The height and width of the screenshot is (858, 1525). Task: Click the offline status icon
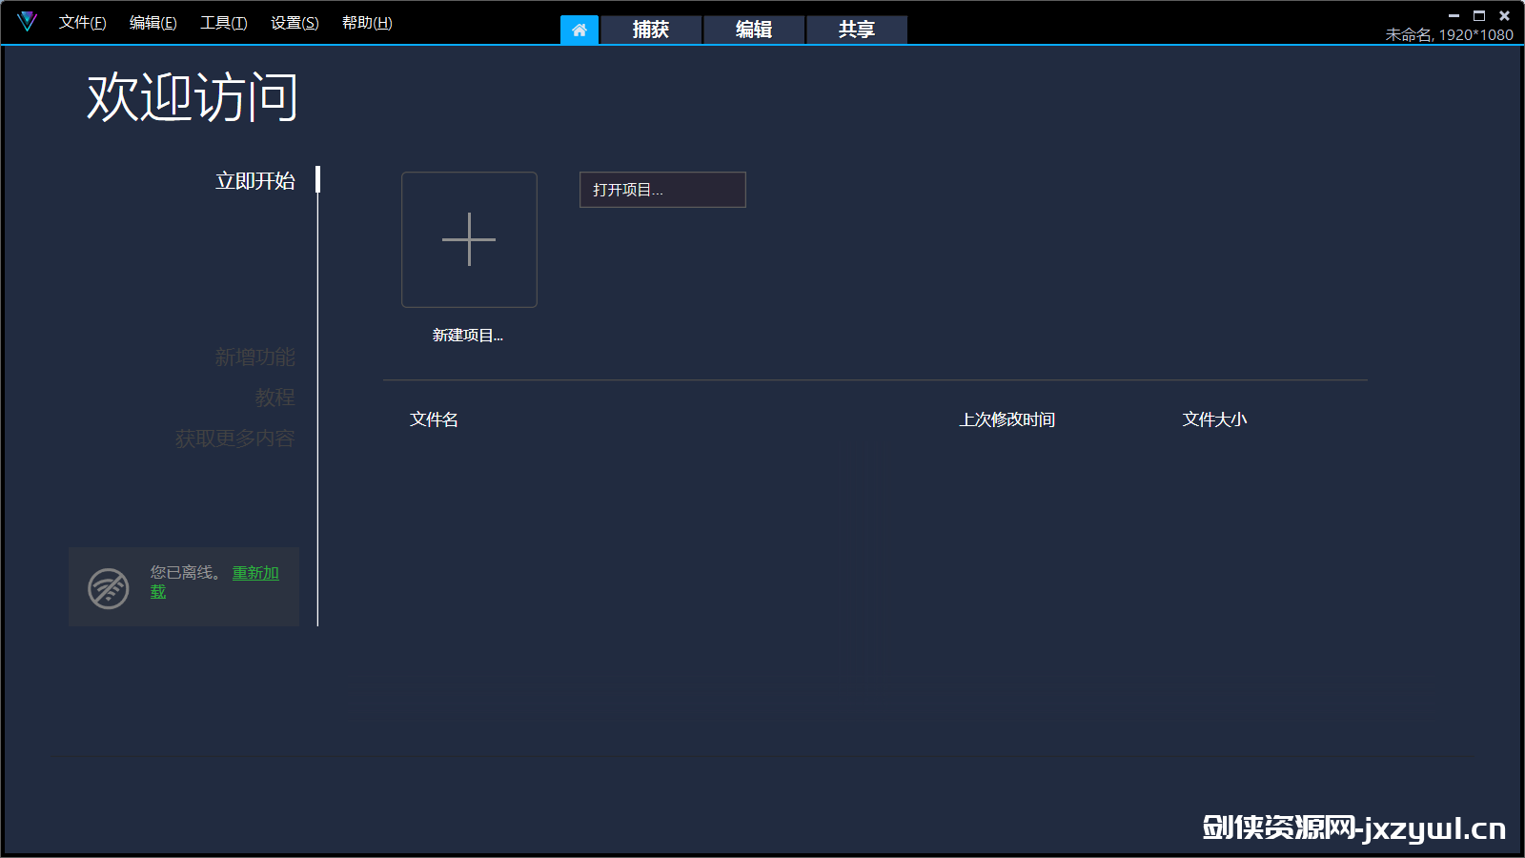(x=109, y=588)
